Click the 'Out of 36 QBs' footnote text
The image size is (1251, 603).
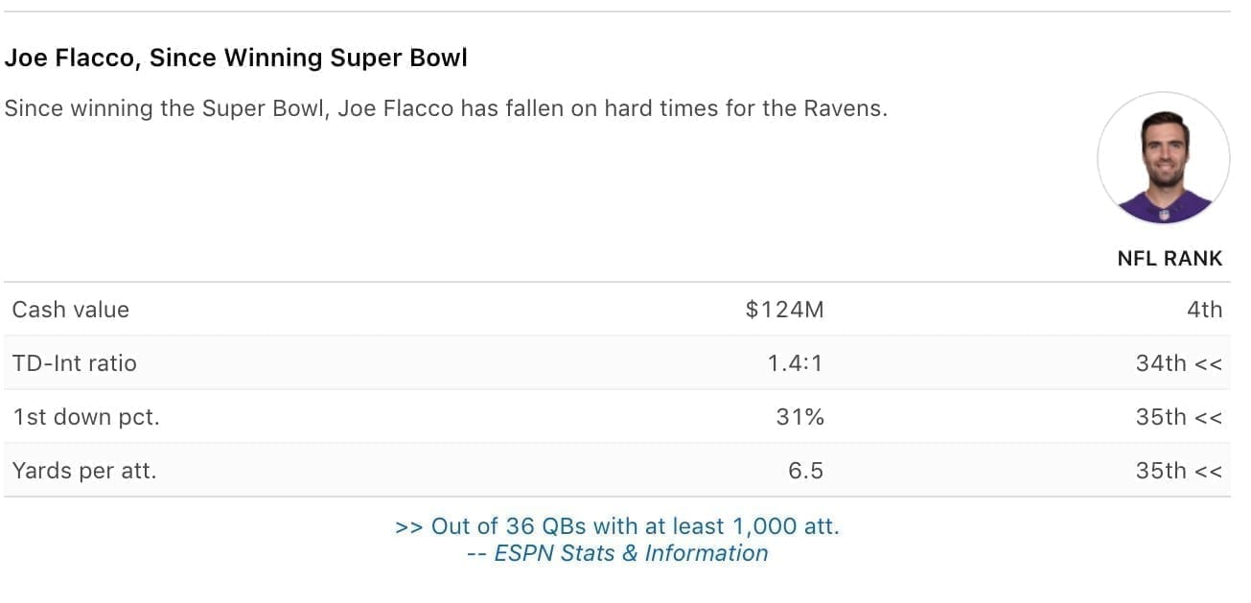pos(635,526)
